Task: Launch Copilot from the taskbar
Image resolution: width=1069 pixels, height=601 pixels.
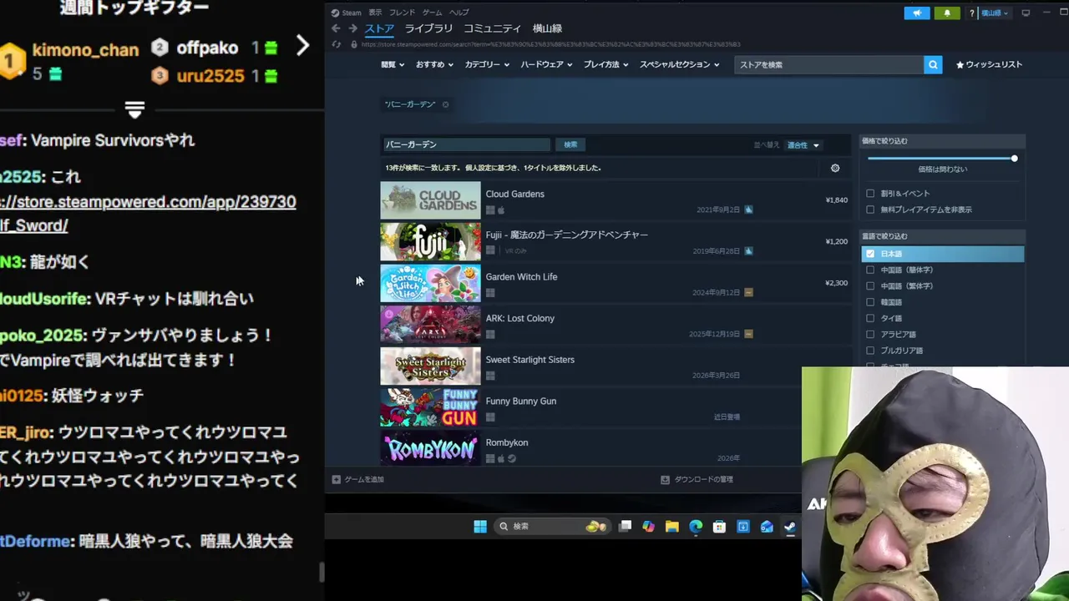Action: (x=648, y=526)
